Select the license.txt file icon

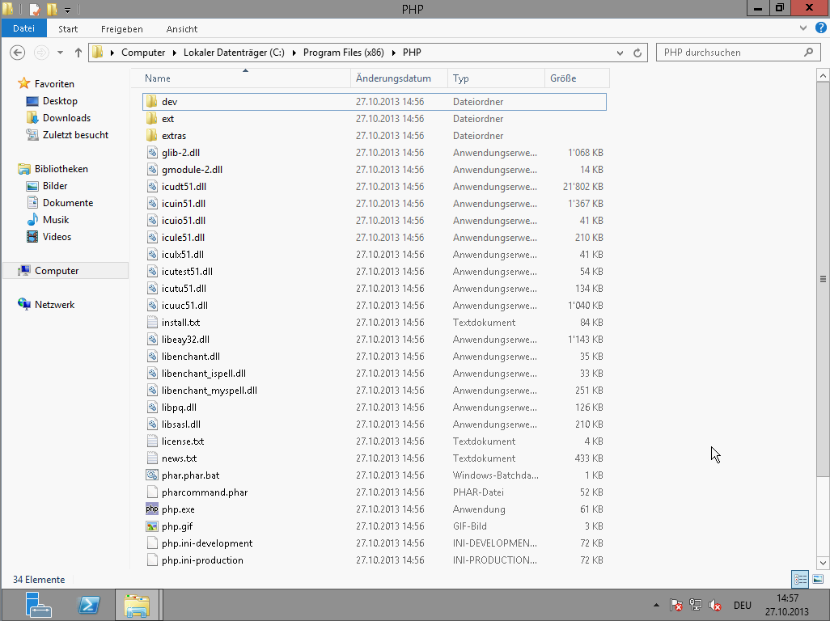pyautogui.click(x=152, y=441)
